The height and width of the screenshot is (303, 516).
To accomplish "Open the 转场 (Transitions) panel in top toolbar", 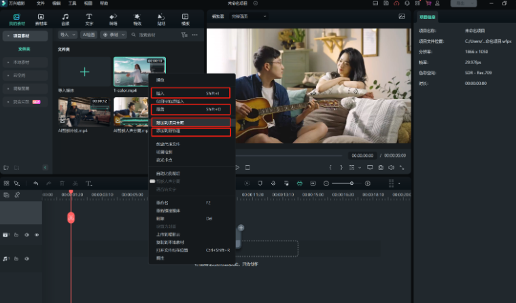I will tap(113, 18).
